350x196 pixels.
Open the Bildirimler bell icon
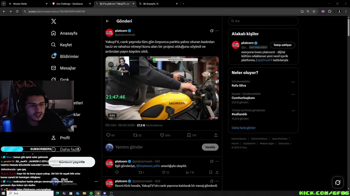[54, 56]
